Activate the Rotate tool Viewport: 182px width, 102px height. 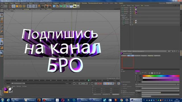(20, 6)
